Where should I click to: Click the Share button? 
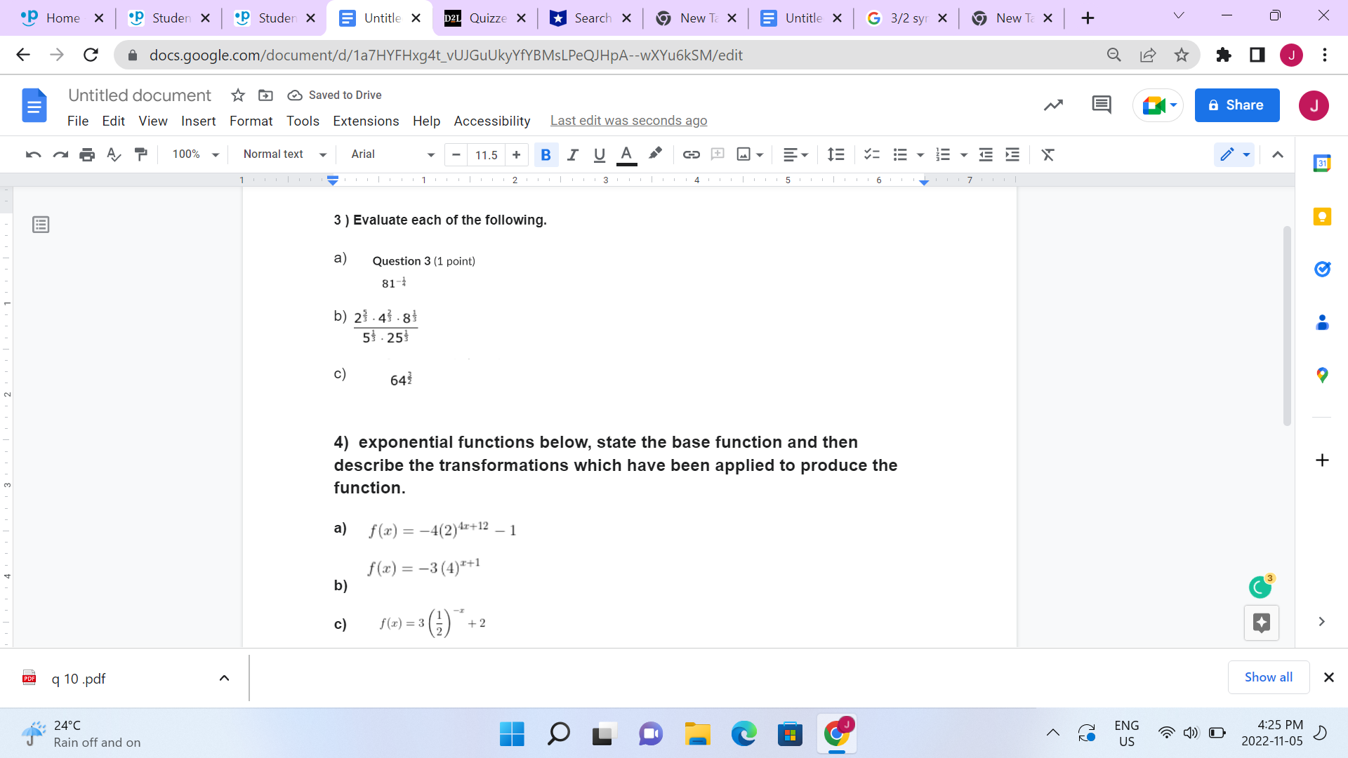tap(1237, 105)
